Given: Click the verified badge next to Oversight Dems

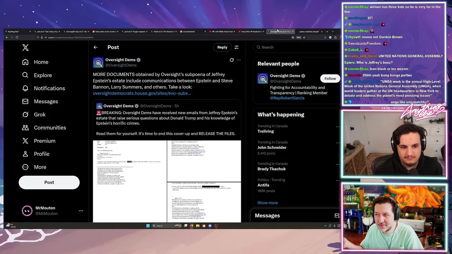Looking at the screenshot, I should (x=138, y=60).
